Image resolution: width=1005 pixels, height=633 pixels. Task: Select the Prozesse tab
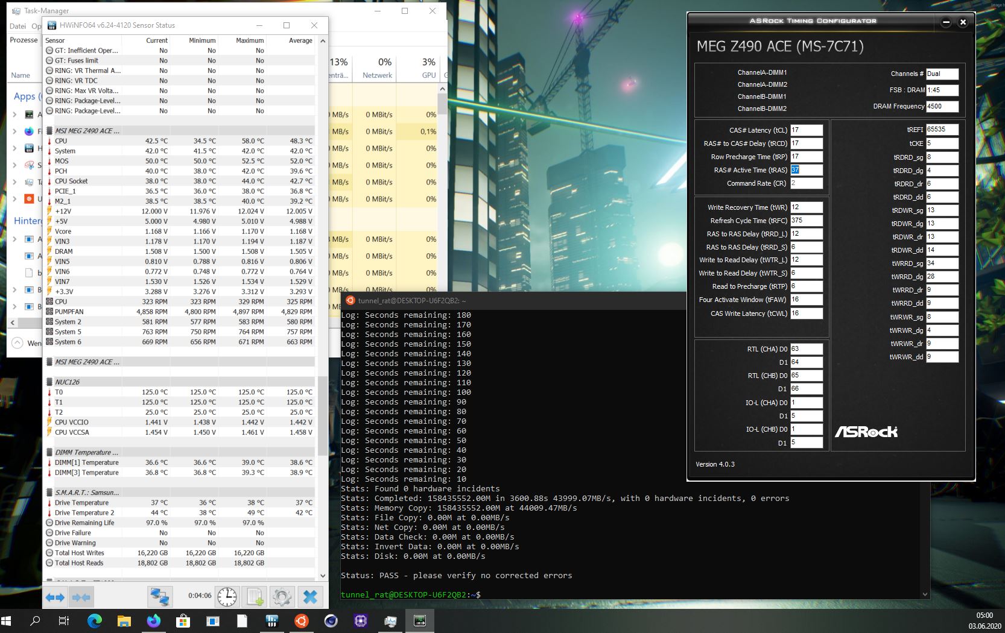24,40
